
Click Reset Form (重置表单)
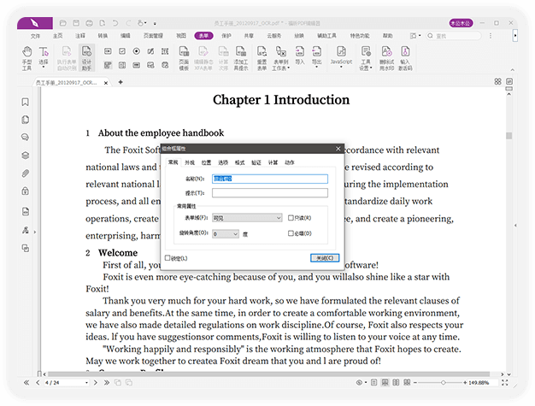click(x=262, y=58)
